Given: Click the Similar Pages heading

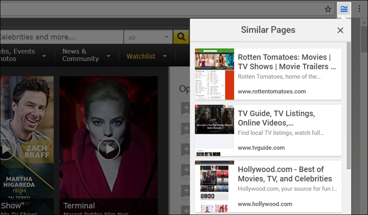Looking at the screenshot, I should point(268,30).
